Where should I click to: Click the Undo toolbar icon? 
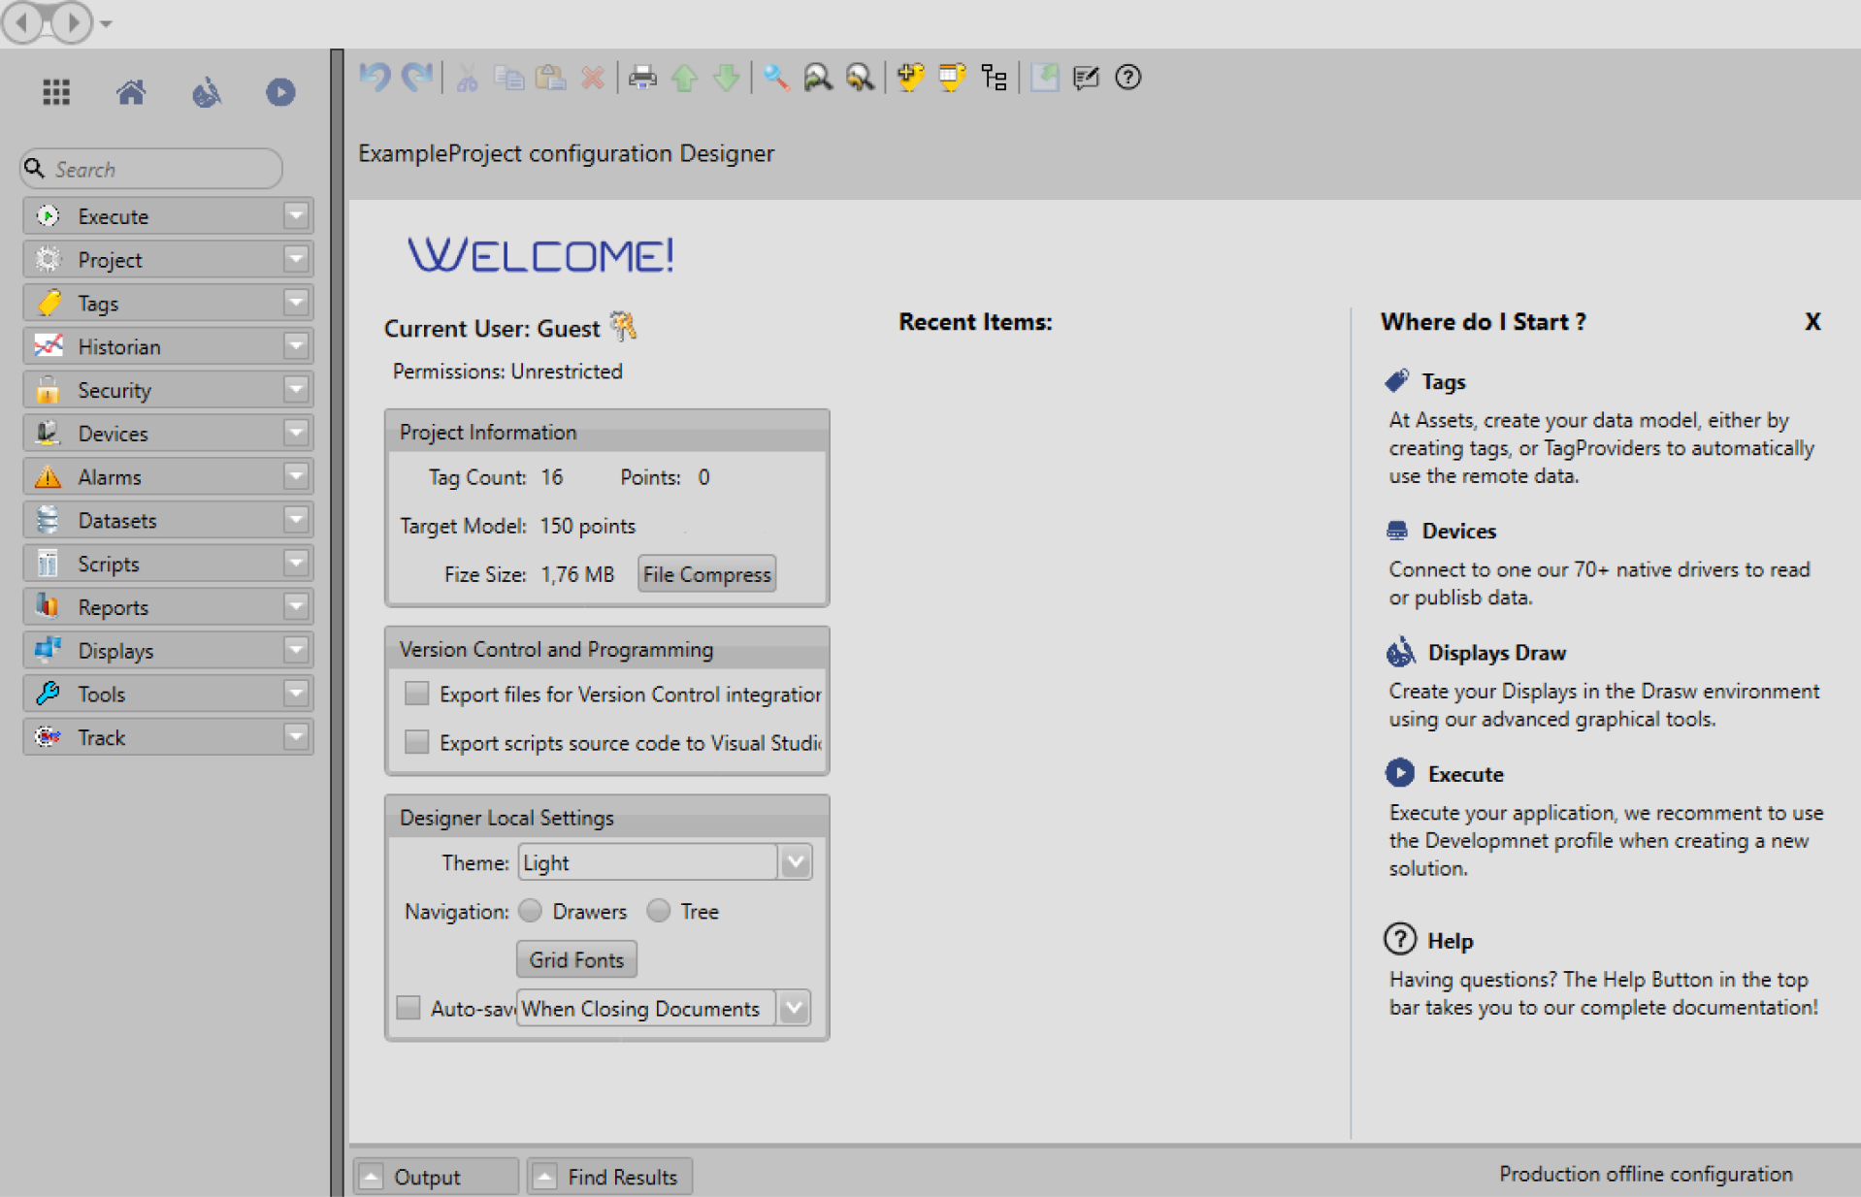click(375, 78)
